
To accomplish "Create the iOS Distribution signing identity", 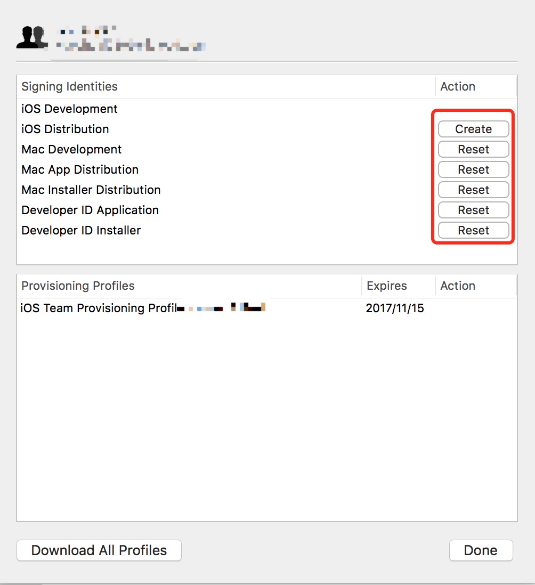I will coord(473,129).
